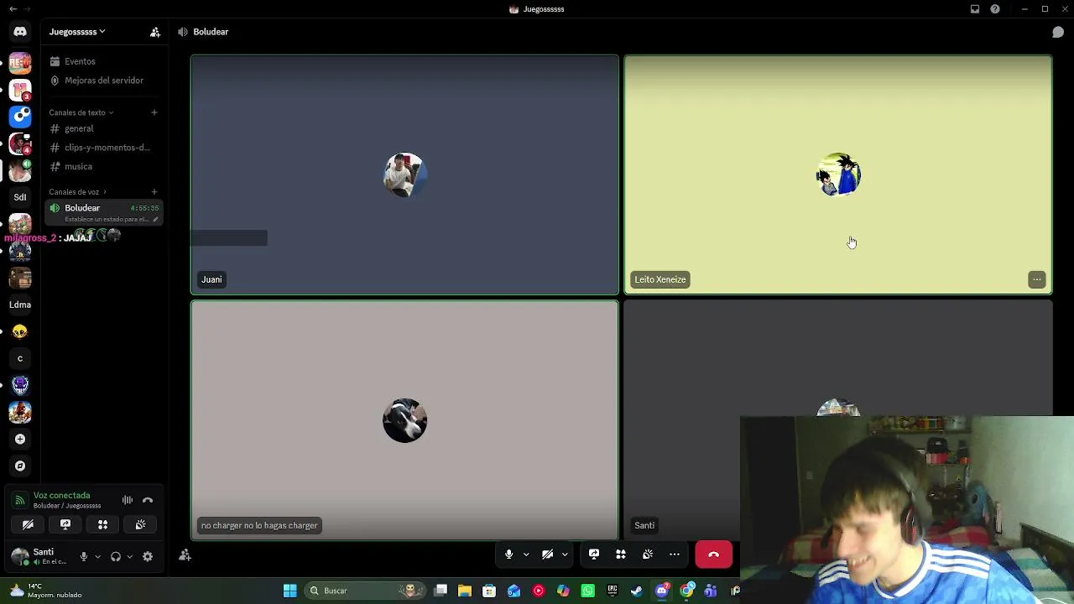
Task: Toggle microphone mute in Santi user panel
Action: tap(83, 556)
